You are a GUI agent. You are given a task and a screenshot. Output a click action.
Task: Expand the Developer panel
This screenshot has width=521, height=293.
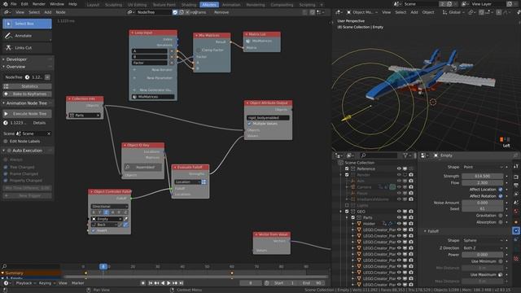click(x=3, y=59)
